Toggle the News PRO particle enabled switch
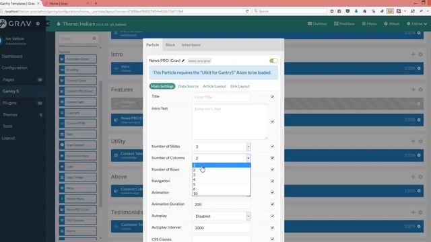Screen dimensions: 431x242 point(273,61)
